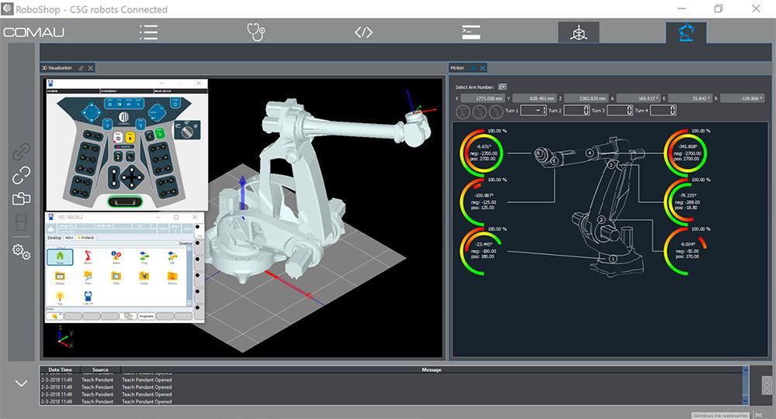776x419 pixels.
Task: Click the -6.651° joint gauge
Action: [x=482, y=153]
